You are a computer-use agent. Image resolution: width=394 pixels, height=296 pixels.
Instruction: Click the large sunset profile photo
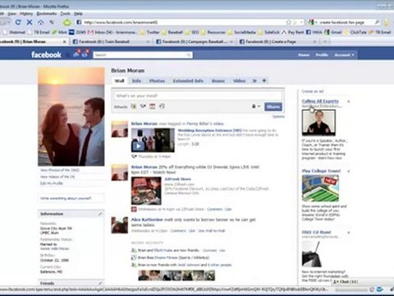(x=71, y=117)
